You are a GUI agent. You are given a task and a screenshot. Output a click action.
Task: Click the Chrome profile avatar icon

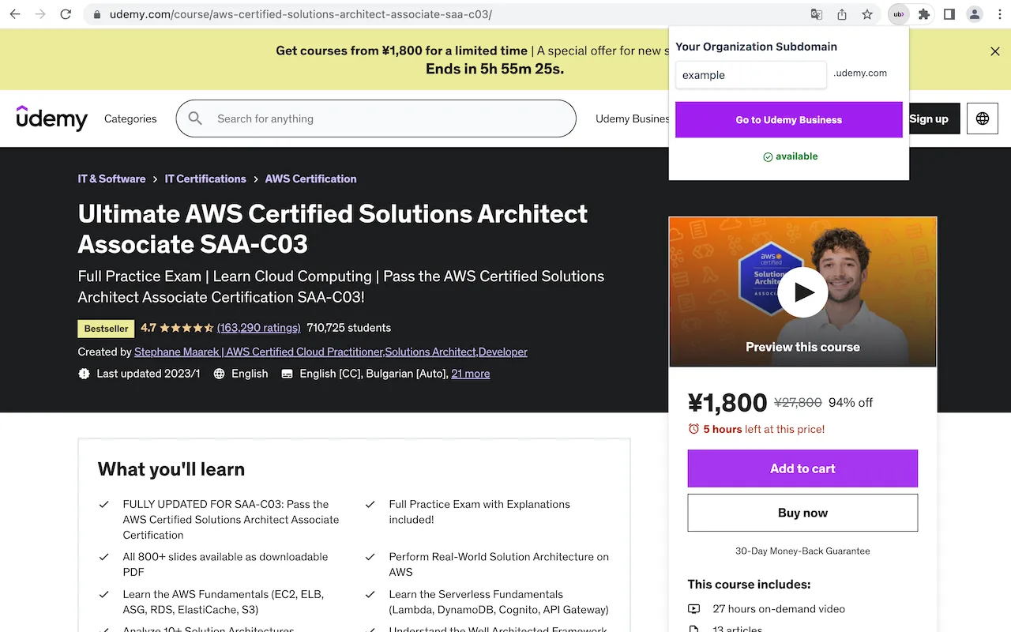click(974, 13)
